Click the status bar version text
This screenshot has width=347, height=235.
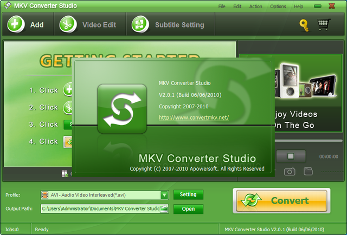click(x=274, y=230)
